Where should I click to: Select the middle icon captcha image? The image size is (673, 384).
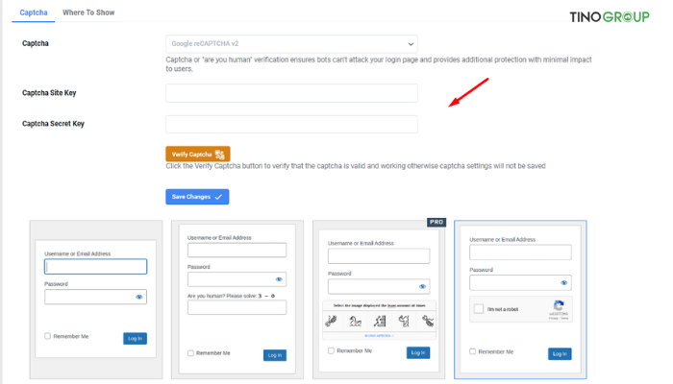(380, 321)
